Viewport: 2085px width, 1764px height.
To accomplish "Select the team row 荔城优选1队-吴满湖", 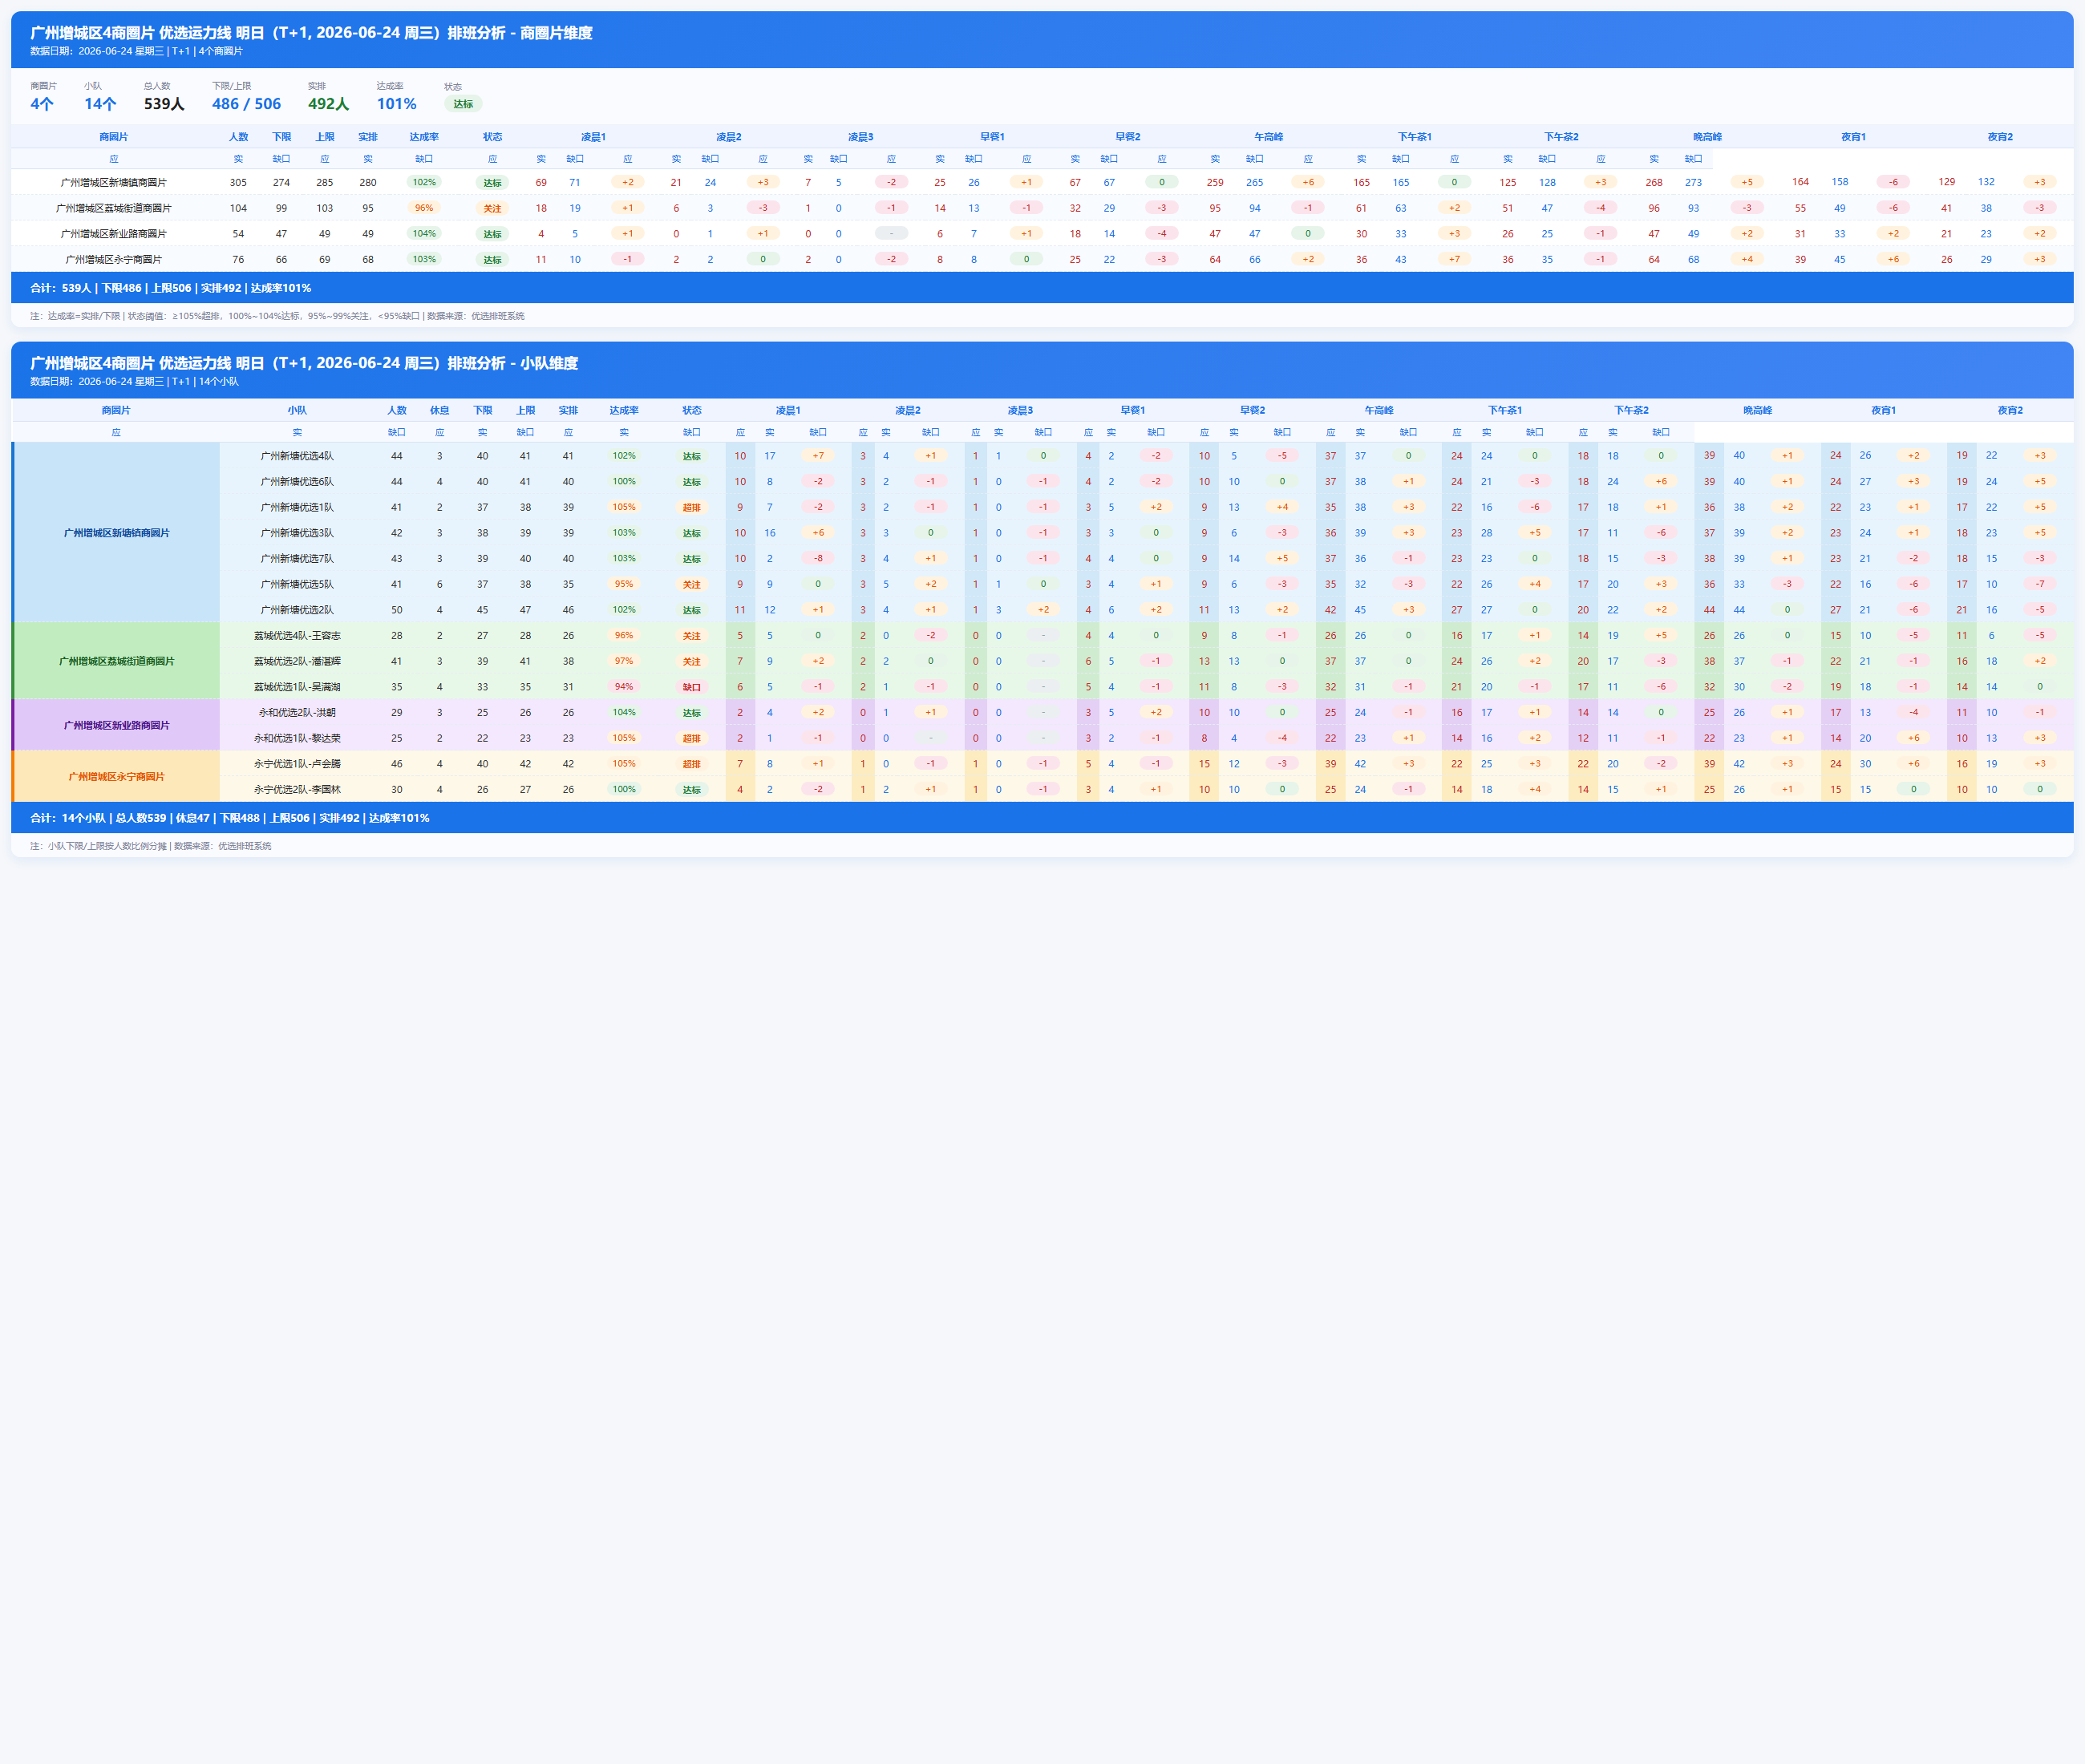I will pos(1146,687).
